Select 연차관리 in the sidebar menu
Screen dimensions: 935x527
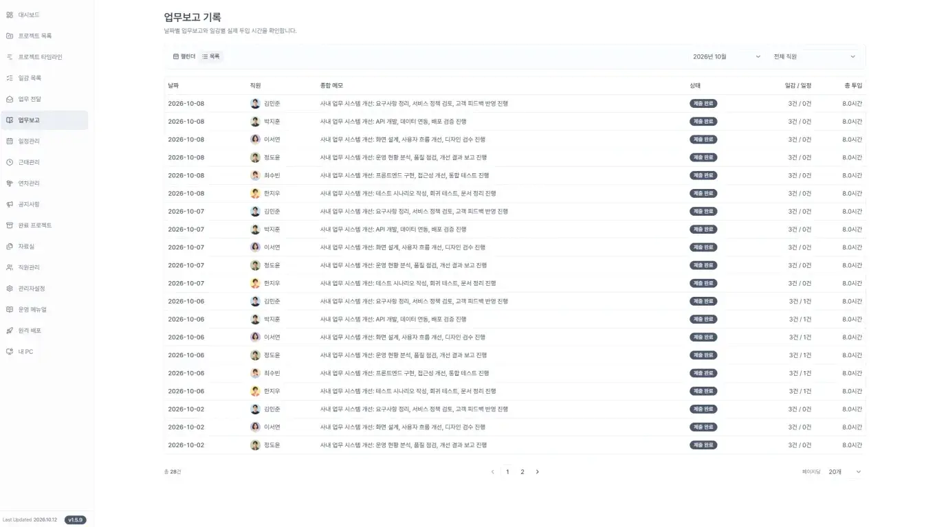(x=45, y=183)
